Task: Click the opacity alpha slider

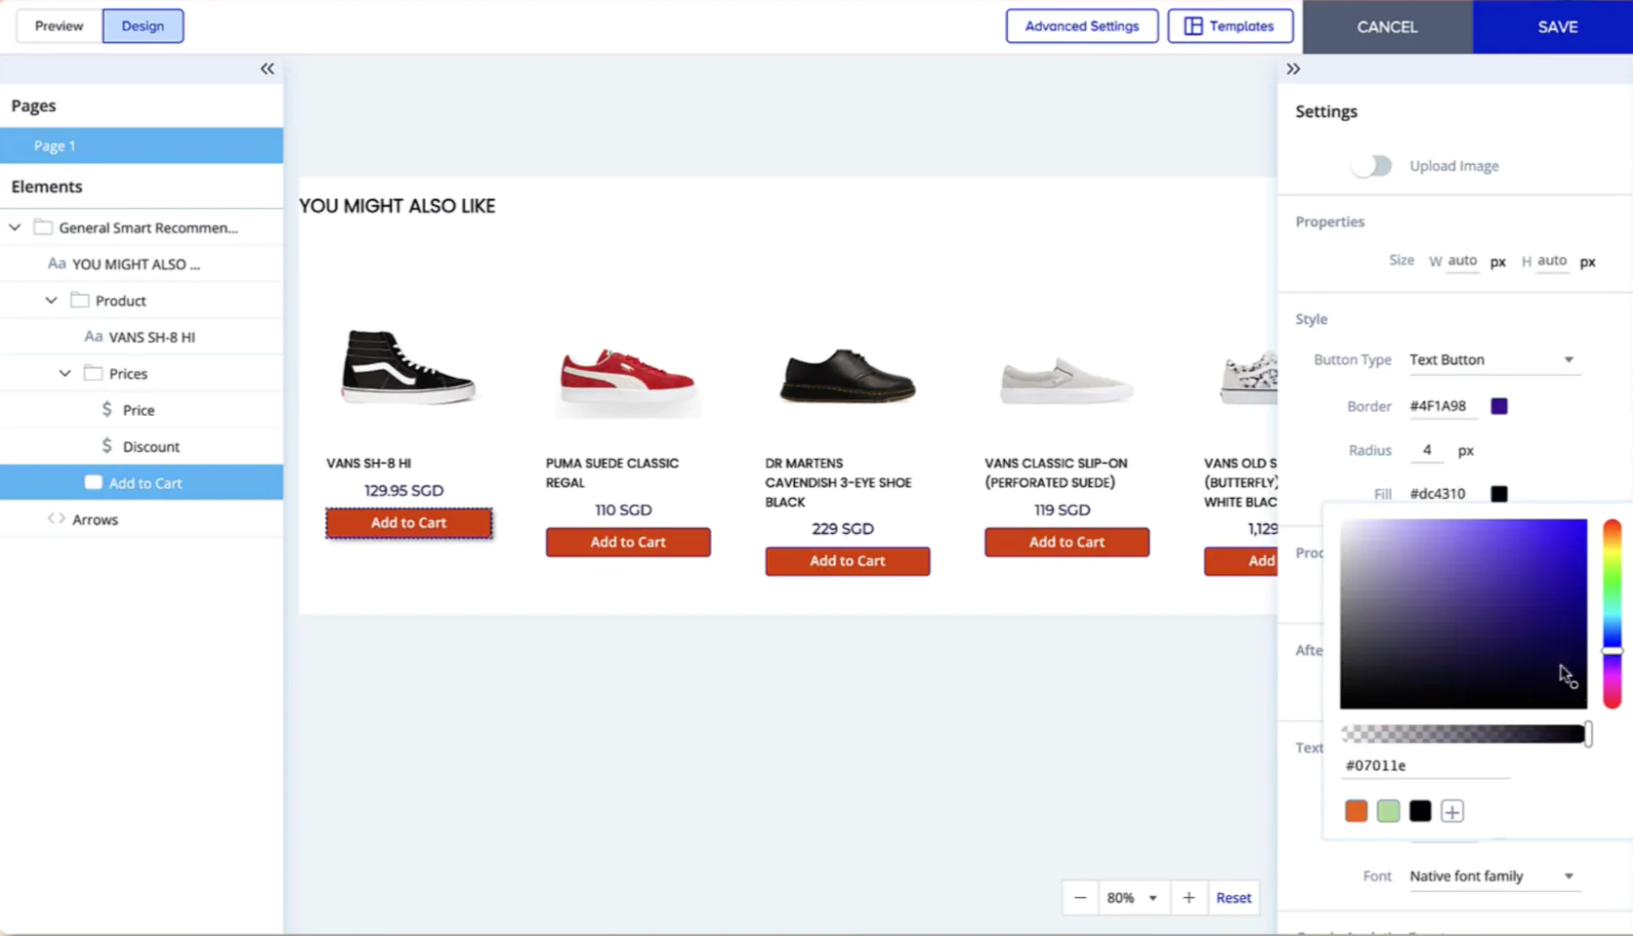Action: click(x=1464, y=734)
